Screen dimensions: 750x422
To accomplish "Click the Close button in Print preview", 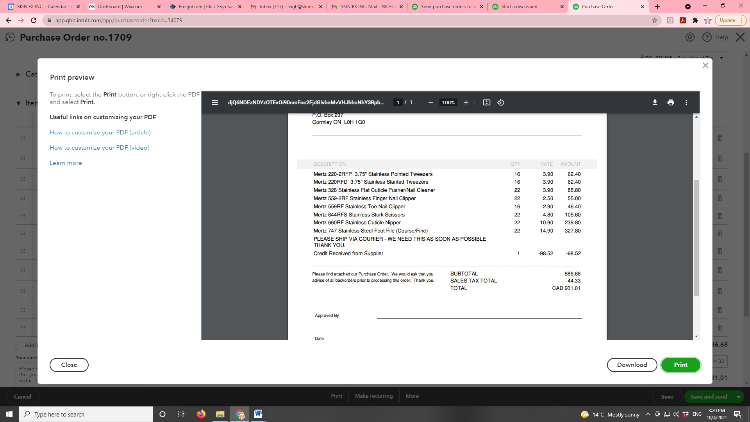I will tap(69, 365).
